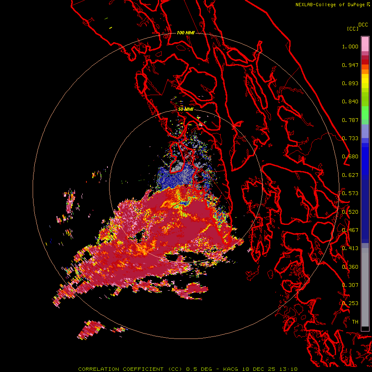
Task: Click the 0.893 scale value
Action: 350,83
